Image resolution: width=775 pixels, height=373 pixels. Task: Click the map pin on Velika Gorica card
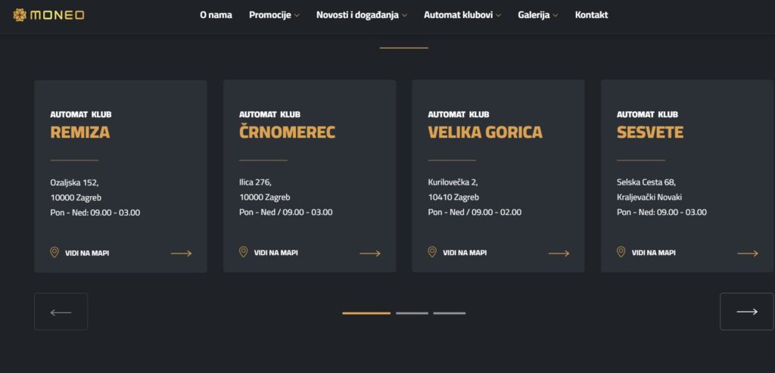tap(432, 252)
